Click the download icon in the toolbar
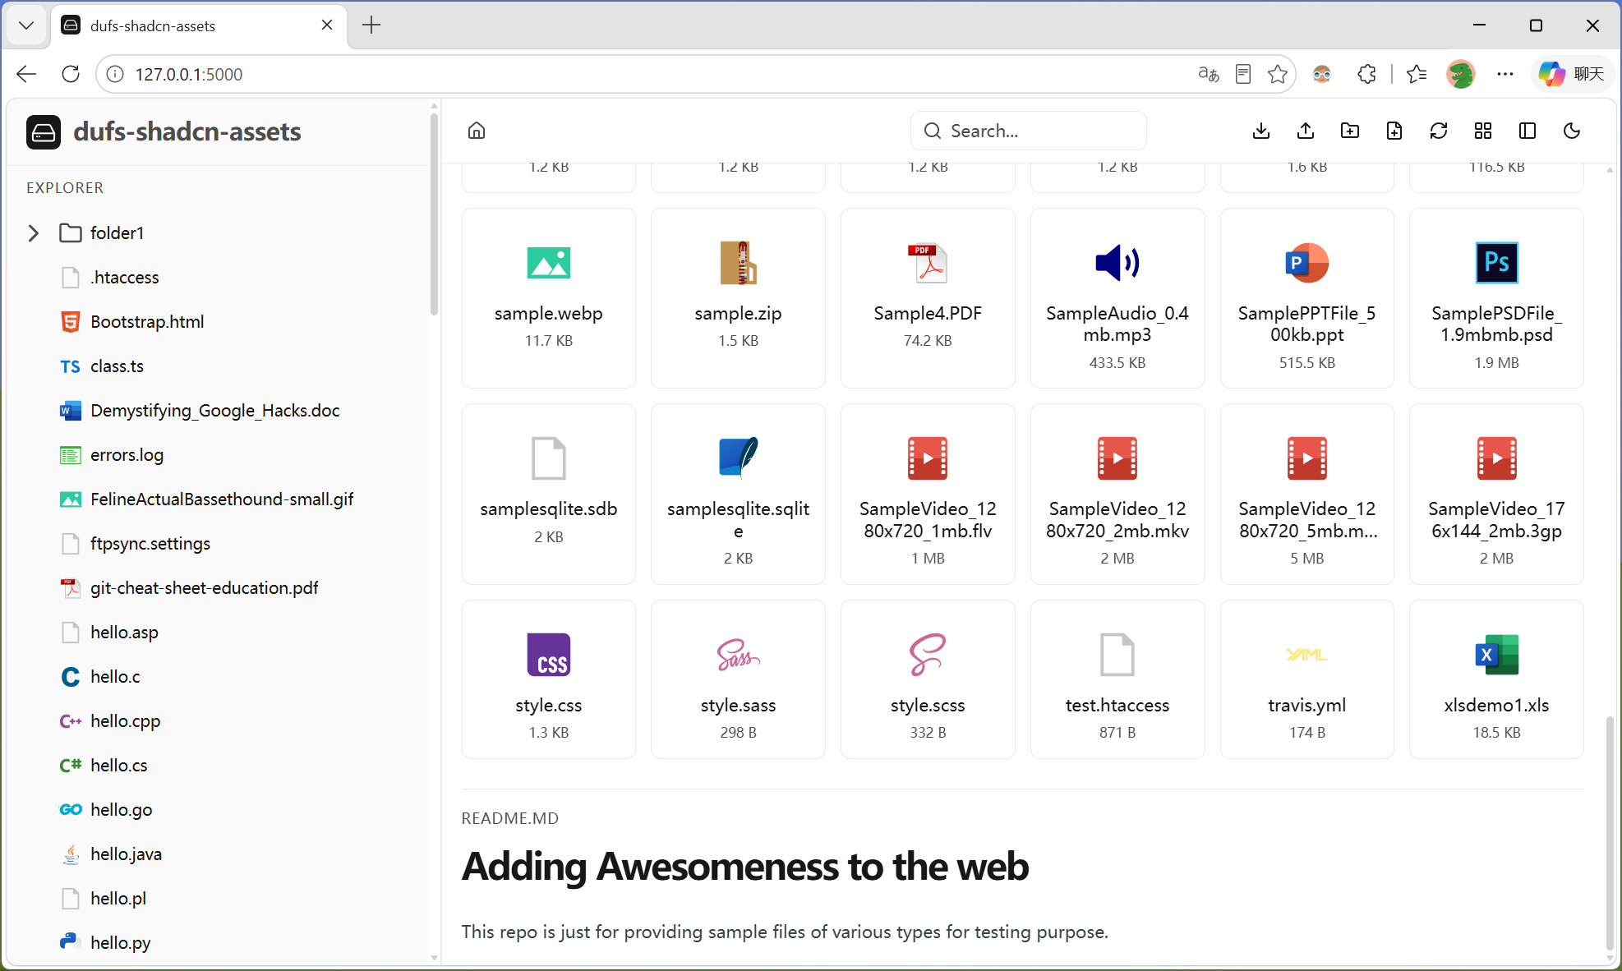 (x=1261, y=131)
